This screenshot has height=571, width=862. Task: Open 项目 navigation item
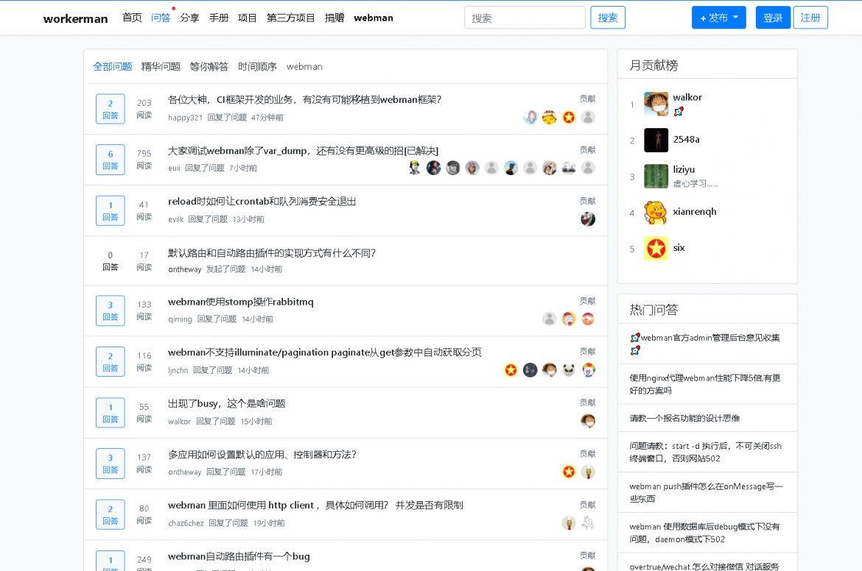point(248,18)
